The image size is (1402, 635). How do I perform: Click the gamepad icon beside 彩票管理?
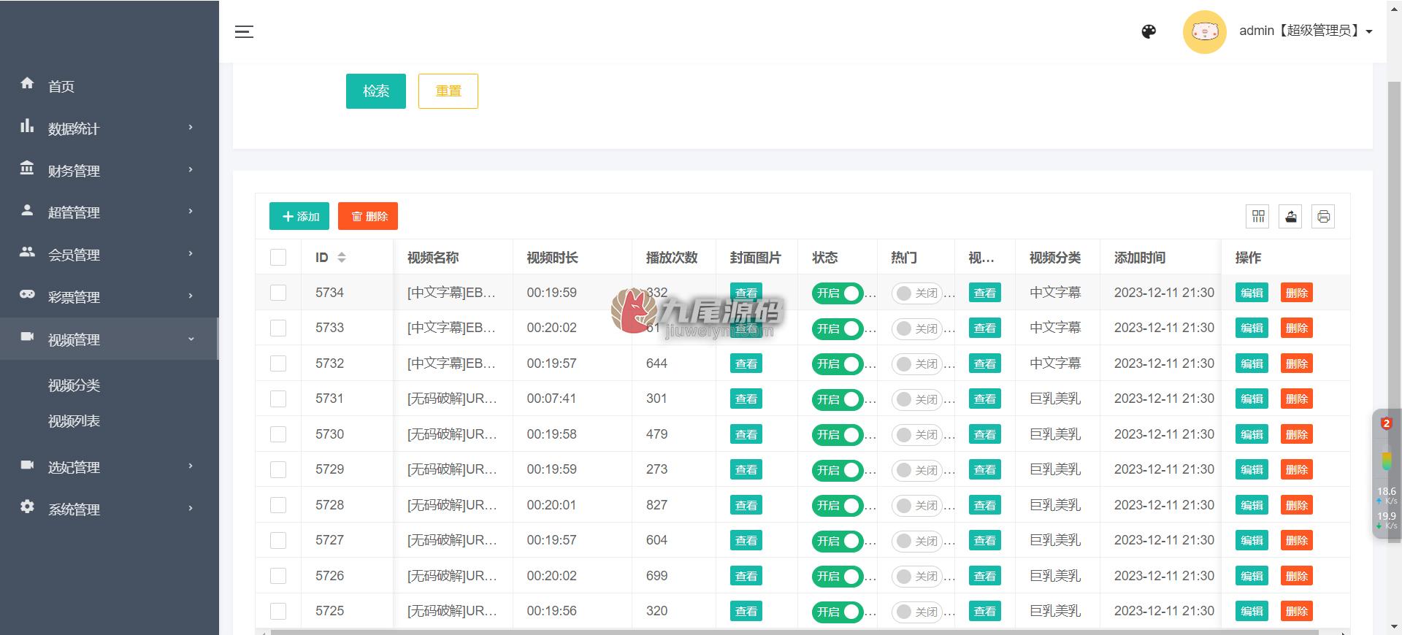(x=27, y=294)
